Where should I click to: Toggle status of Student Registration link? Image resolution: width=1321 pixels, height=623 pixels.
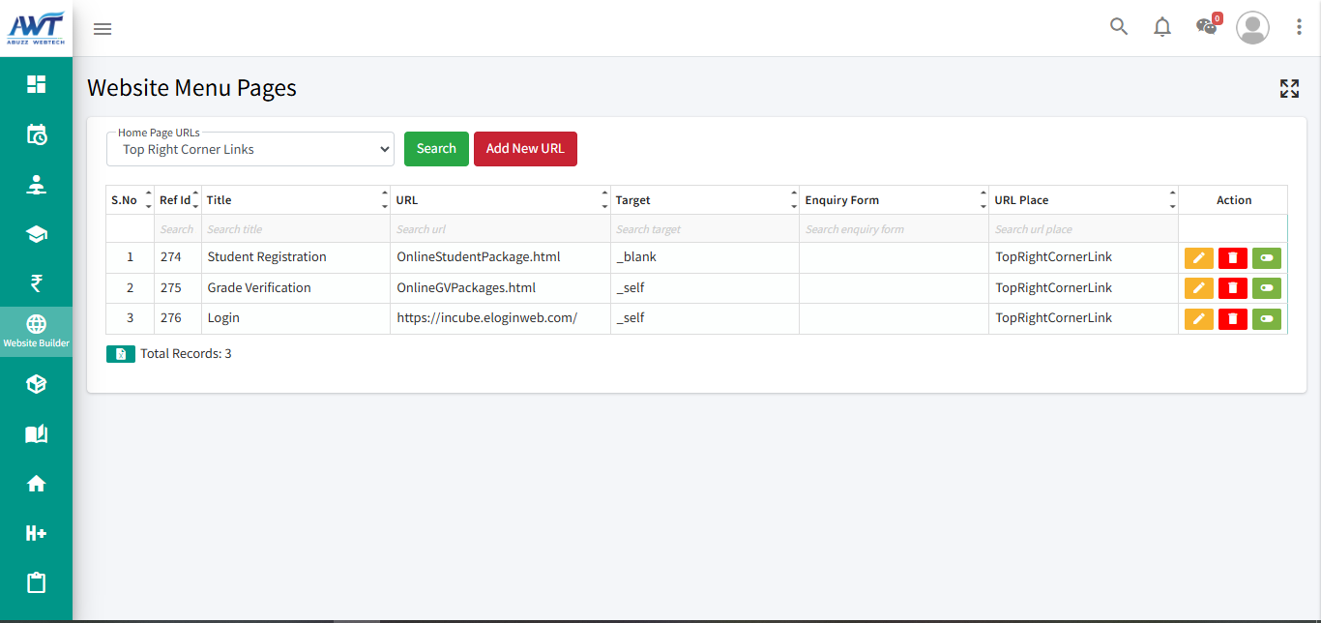point(1266,257)
